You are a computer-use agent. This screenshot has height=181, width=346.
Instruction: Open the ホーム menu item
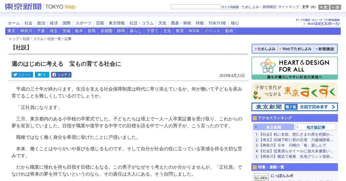[x=14, y=23]
